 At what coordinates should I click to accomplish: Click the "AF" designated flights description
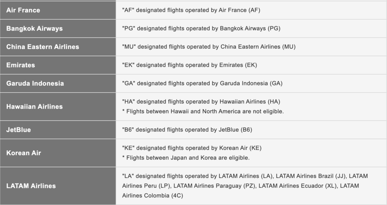point(191,10)
